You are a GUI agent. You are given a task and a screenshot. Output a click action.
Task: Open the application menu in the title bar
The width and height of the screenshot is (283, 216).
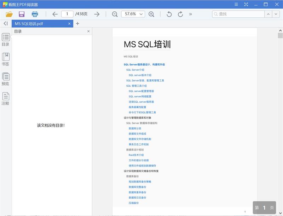[x=236, y=5]
